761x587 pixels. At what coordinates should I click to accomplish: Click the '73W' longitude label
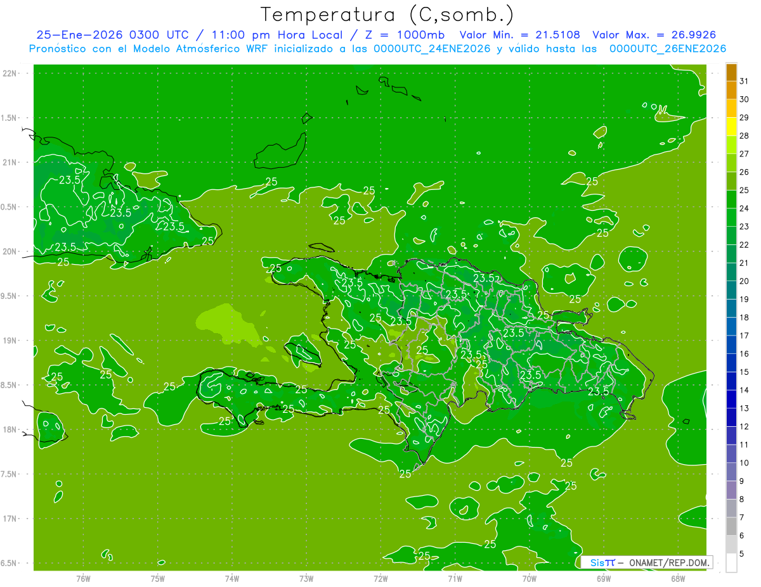click(x=306, y=579)
